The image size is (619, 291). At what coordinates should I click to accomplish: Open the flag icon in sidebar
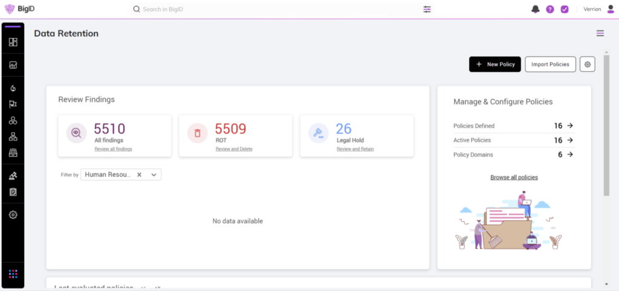[x=13, y=104]
